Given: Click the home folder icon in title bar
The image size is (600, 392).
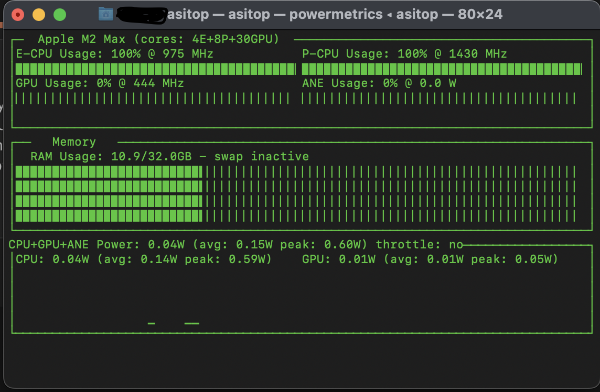Looking at the screenshot, I should click(x=105, y=14).
